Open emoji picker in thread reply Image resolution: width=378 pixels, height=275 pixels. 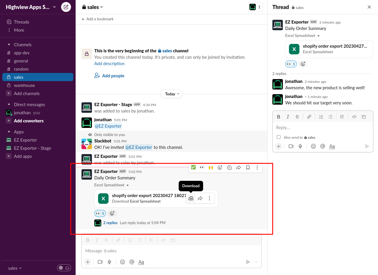tap(313, 146)
